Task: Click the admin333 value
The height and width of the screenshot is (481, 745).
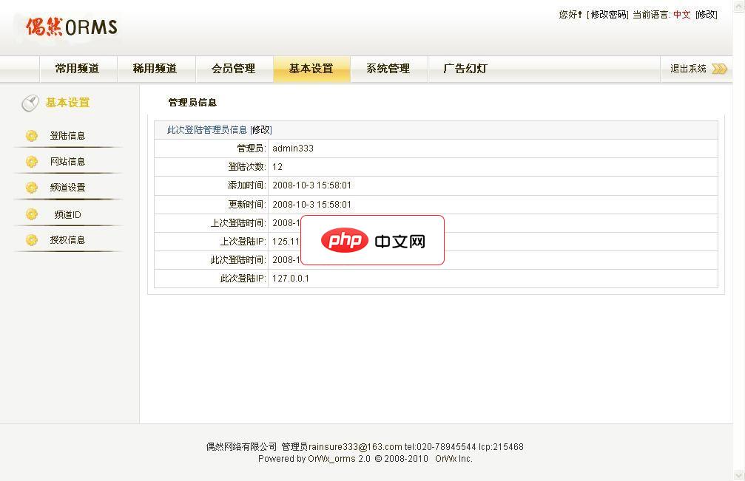Action: click(293, 149)
